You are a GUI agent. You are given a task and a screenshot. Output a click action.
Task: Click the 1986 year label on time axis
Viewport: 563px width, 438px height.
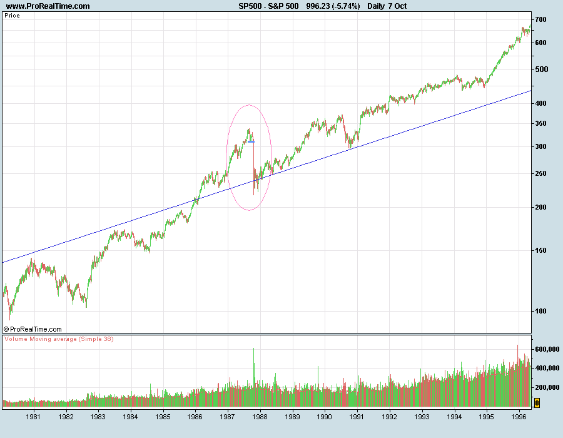pos(195,417)
